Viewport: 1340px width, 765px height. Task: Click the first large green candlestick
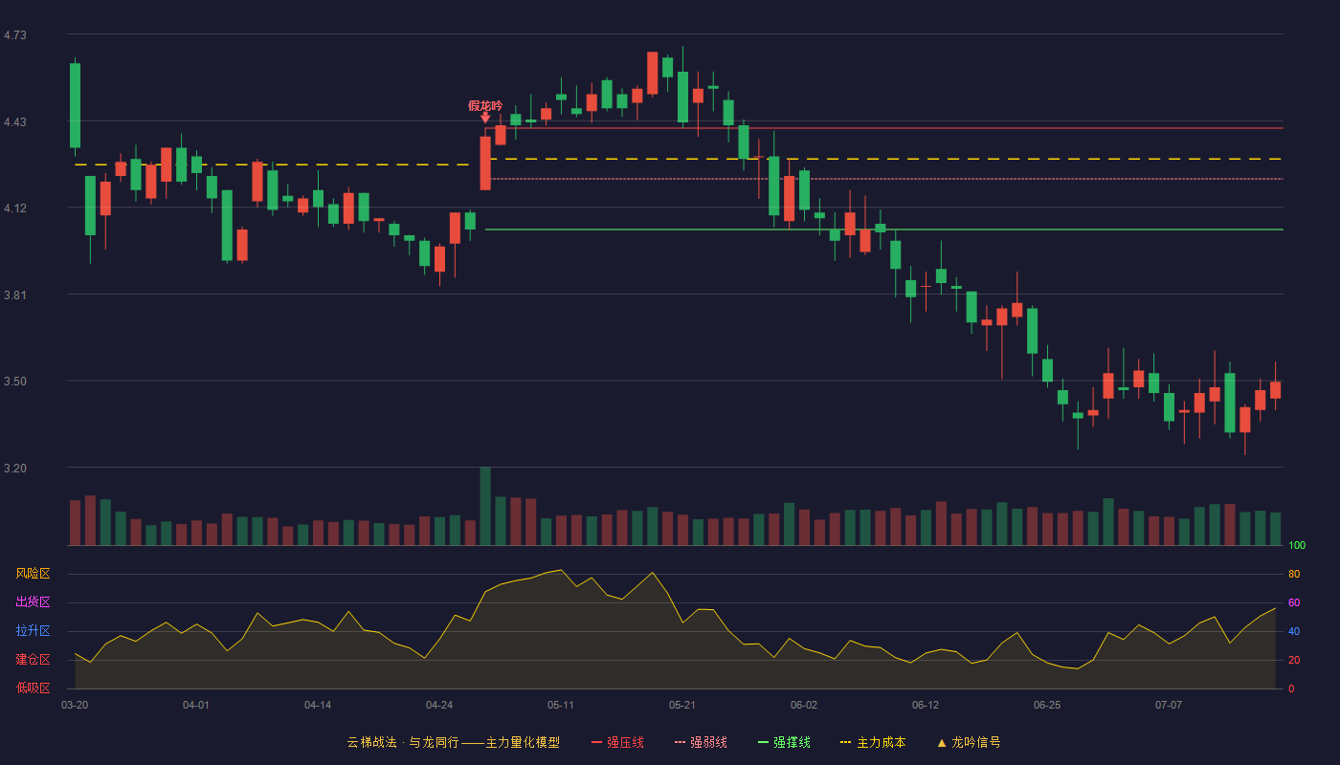pyautogui.click(x=75, y=105)
